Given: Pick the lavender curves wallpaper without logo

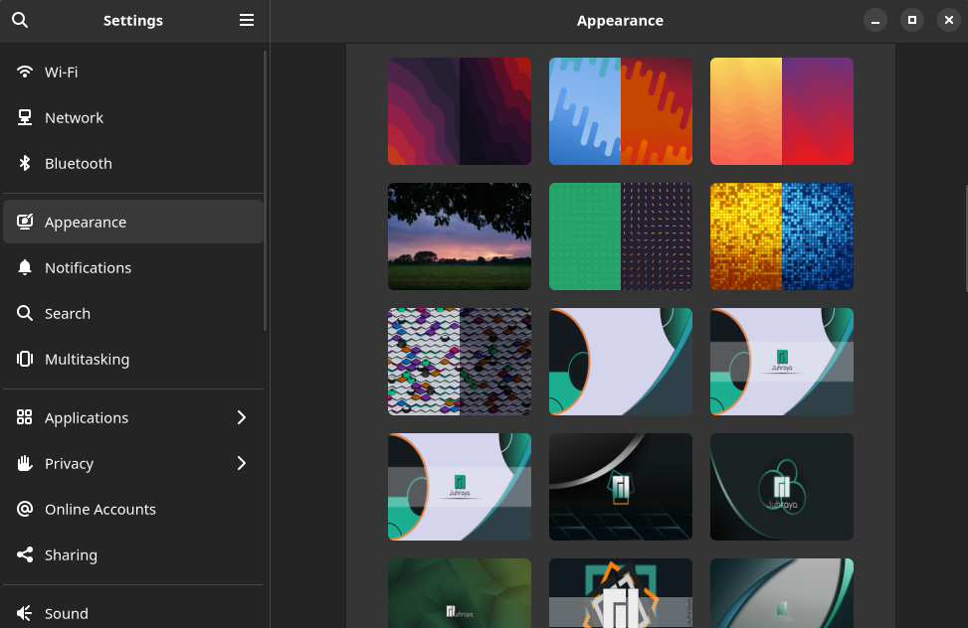Looking at the screenshot, I should point(621,362).
